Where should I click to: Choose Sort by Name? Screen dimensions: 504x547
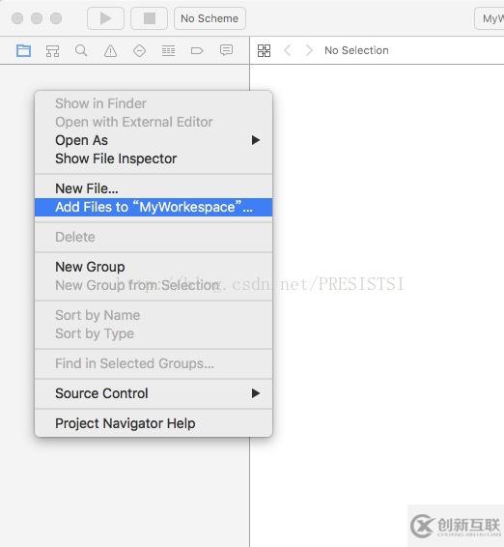(154, 315)
